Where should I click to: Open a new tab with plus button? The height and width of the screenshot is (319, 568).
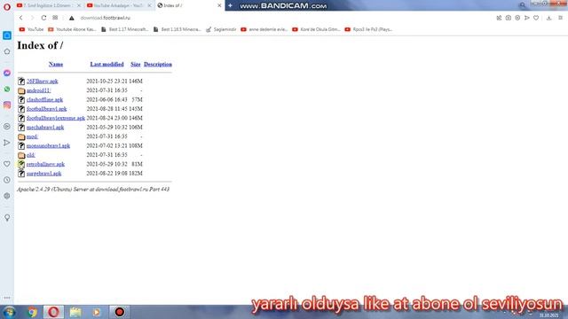(x=230, y=5)
